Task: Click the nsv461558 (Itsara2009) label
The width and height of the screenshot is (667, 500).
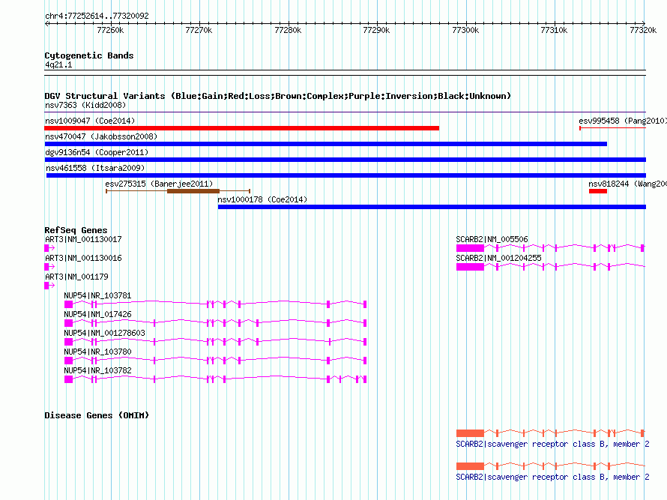Action: click(x=95, y=168)
